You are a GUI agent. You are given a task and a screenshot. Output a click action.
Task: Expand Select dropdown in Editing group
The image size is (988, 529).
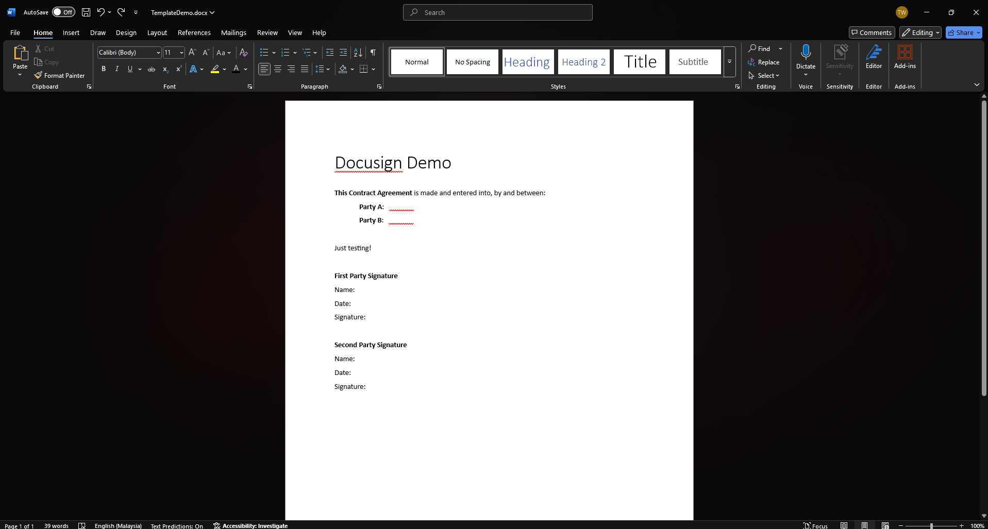pyautogui.click(x=764, y=75)
